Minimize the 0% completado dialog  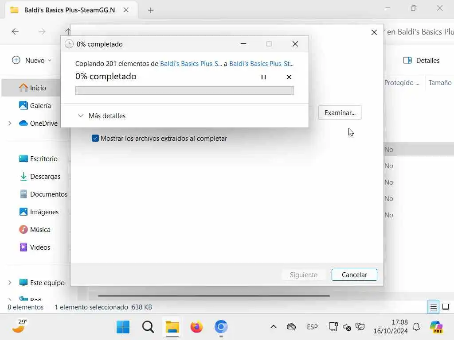coord(243,44)
